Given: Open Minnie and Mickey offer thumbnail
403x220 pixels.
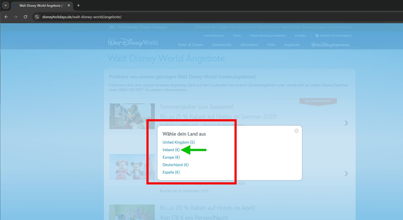Looking at the screenshot, I should click(132, 167).
